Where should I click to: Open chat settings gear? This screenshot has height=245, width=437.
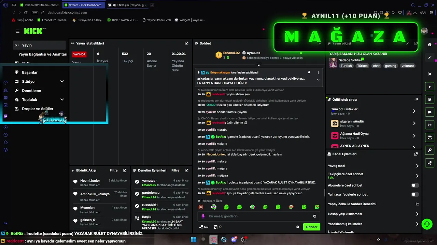click(298, 227)
